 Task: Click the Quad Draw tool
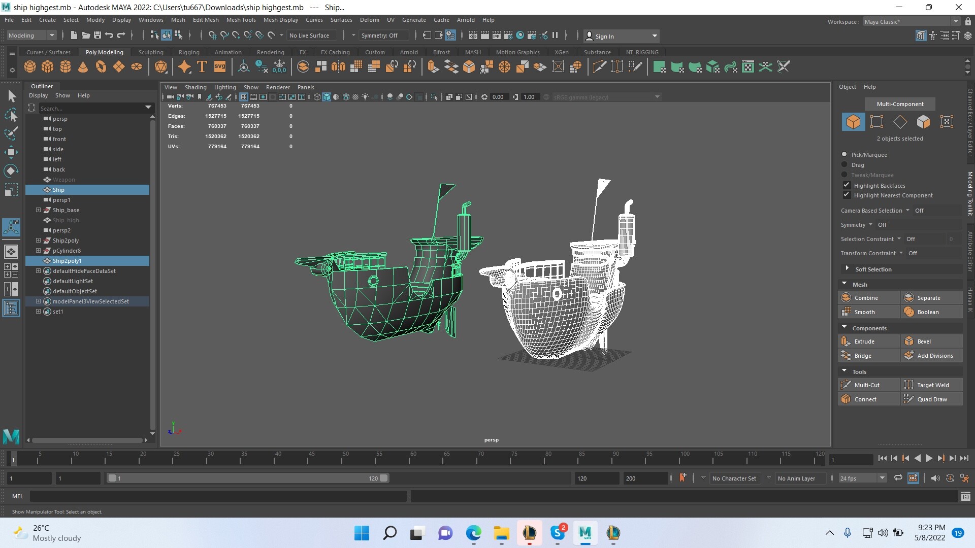(x=932, y=399)
